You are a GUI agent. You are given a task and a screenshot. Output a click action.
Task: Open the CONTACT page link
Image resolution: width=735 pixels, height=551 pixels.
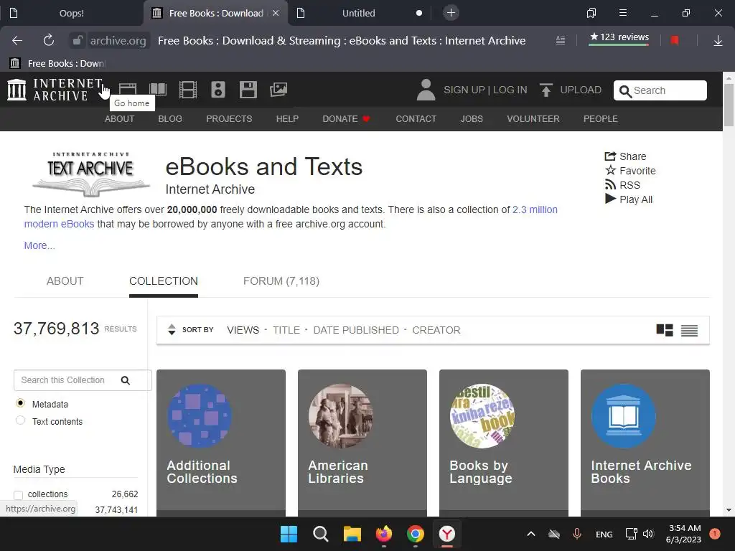[416, 119]
